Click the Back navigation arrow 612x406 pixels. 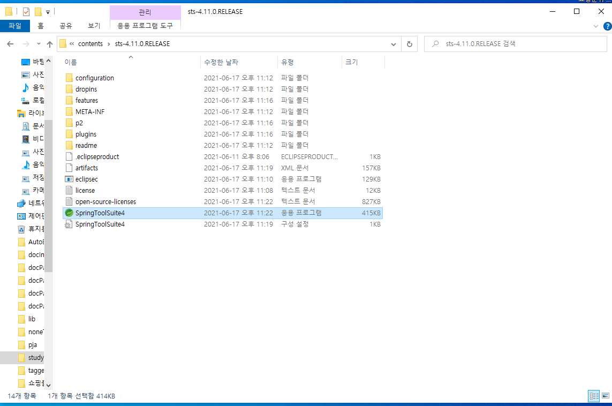click(10, 44)
